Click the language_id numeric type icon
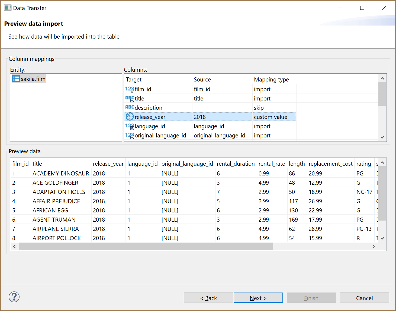Image resolution: width=396 pixels, height=311 pixels. pos(130,126)
